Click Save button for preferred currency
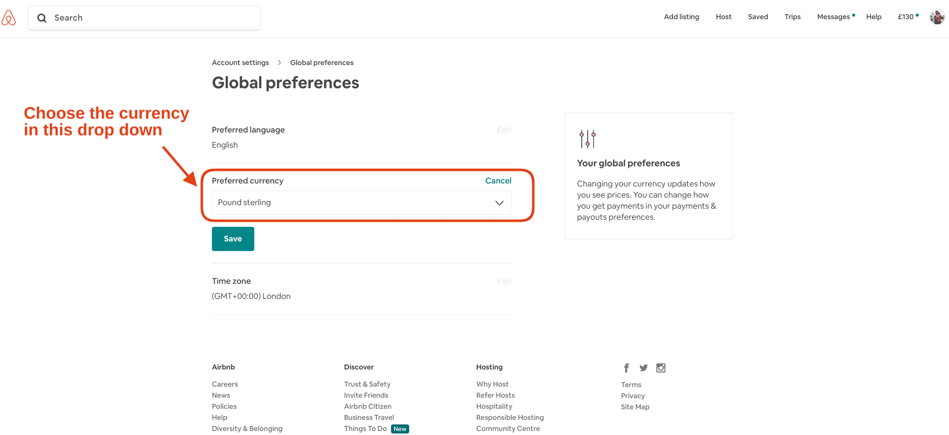 click(x=233, y=239)
